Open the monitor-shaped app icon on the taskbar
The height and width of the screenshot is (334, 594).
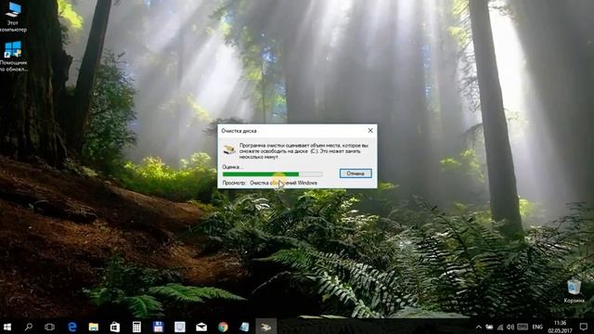179,327
